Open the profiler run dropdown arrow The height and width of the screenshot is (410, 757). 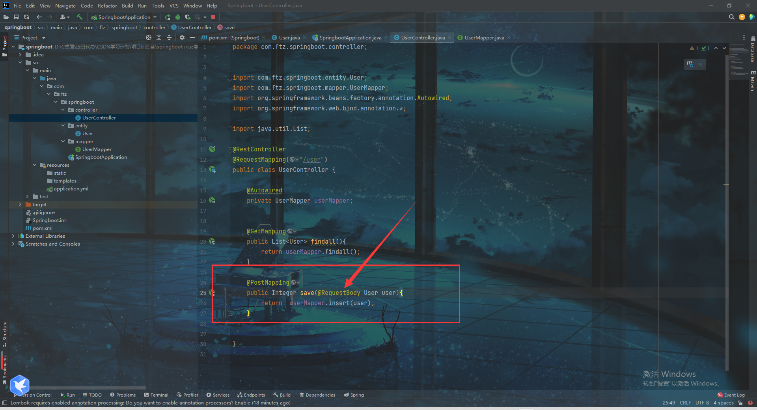(x=205, y=17)
